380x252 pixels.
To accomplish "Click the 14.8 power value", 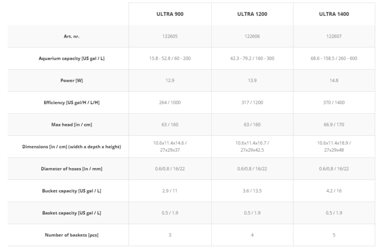I will [334, 81].
